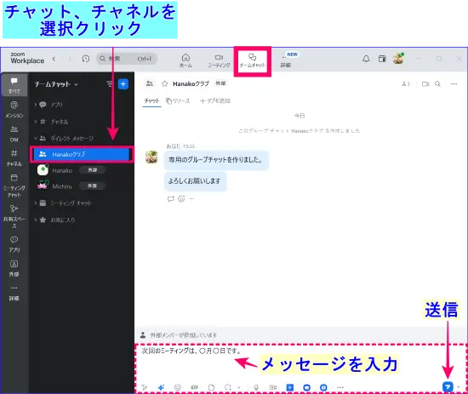Open the calendar icon in top bar
The image size is (468, 394).
[x=382, y=59]
